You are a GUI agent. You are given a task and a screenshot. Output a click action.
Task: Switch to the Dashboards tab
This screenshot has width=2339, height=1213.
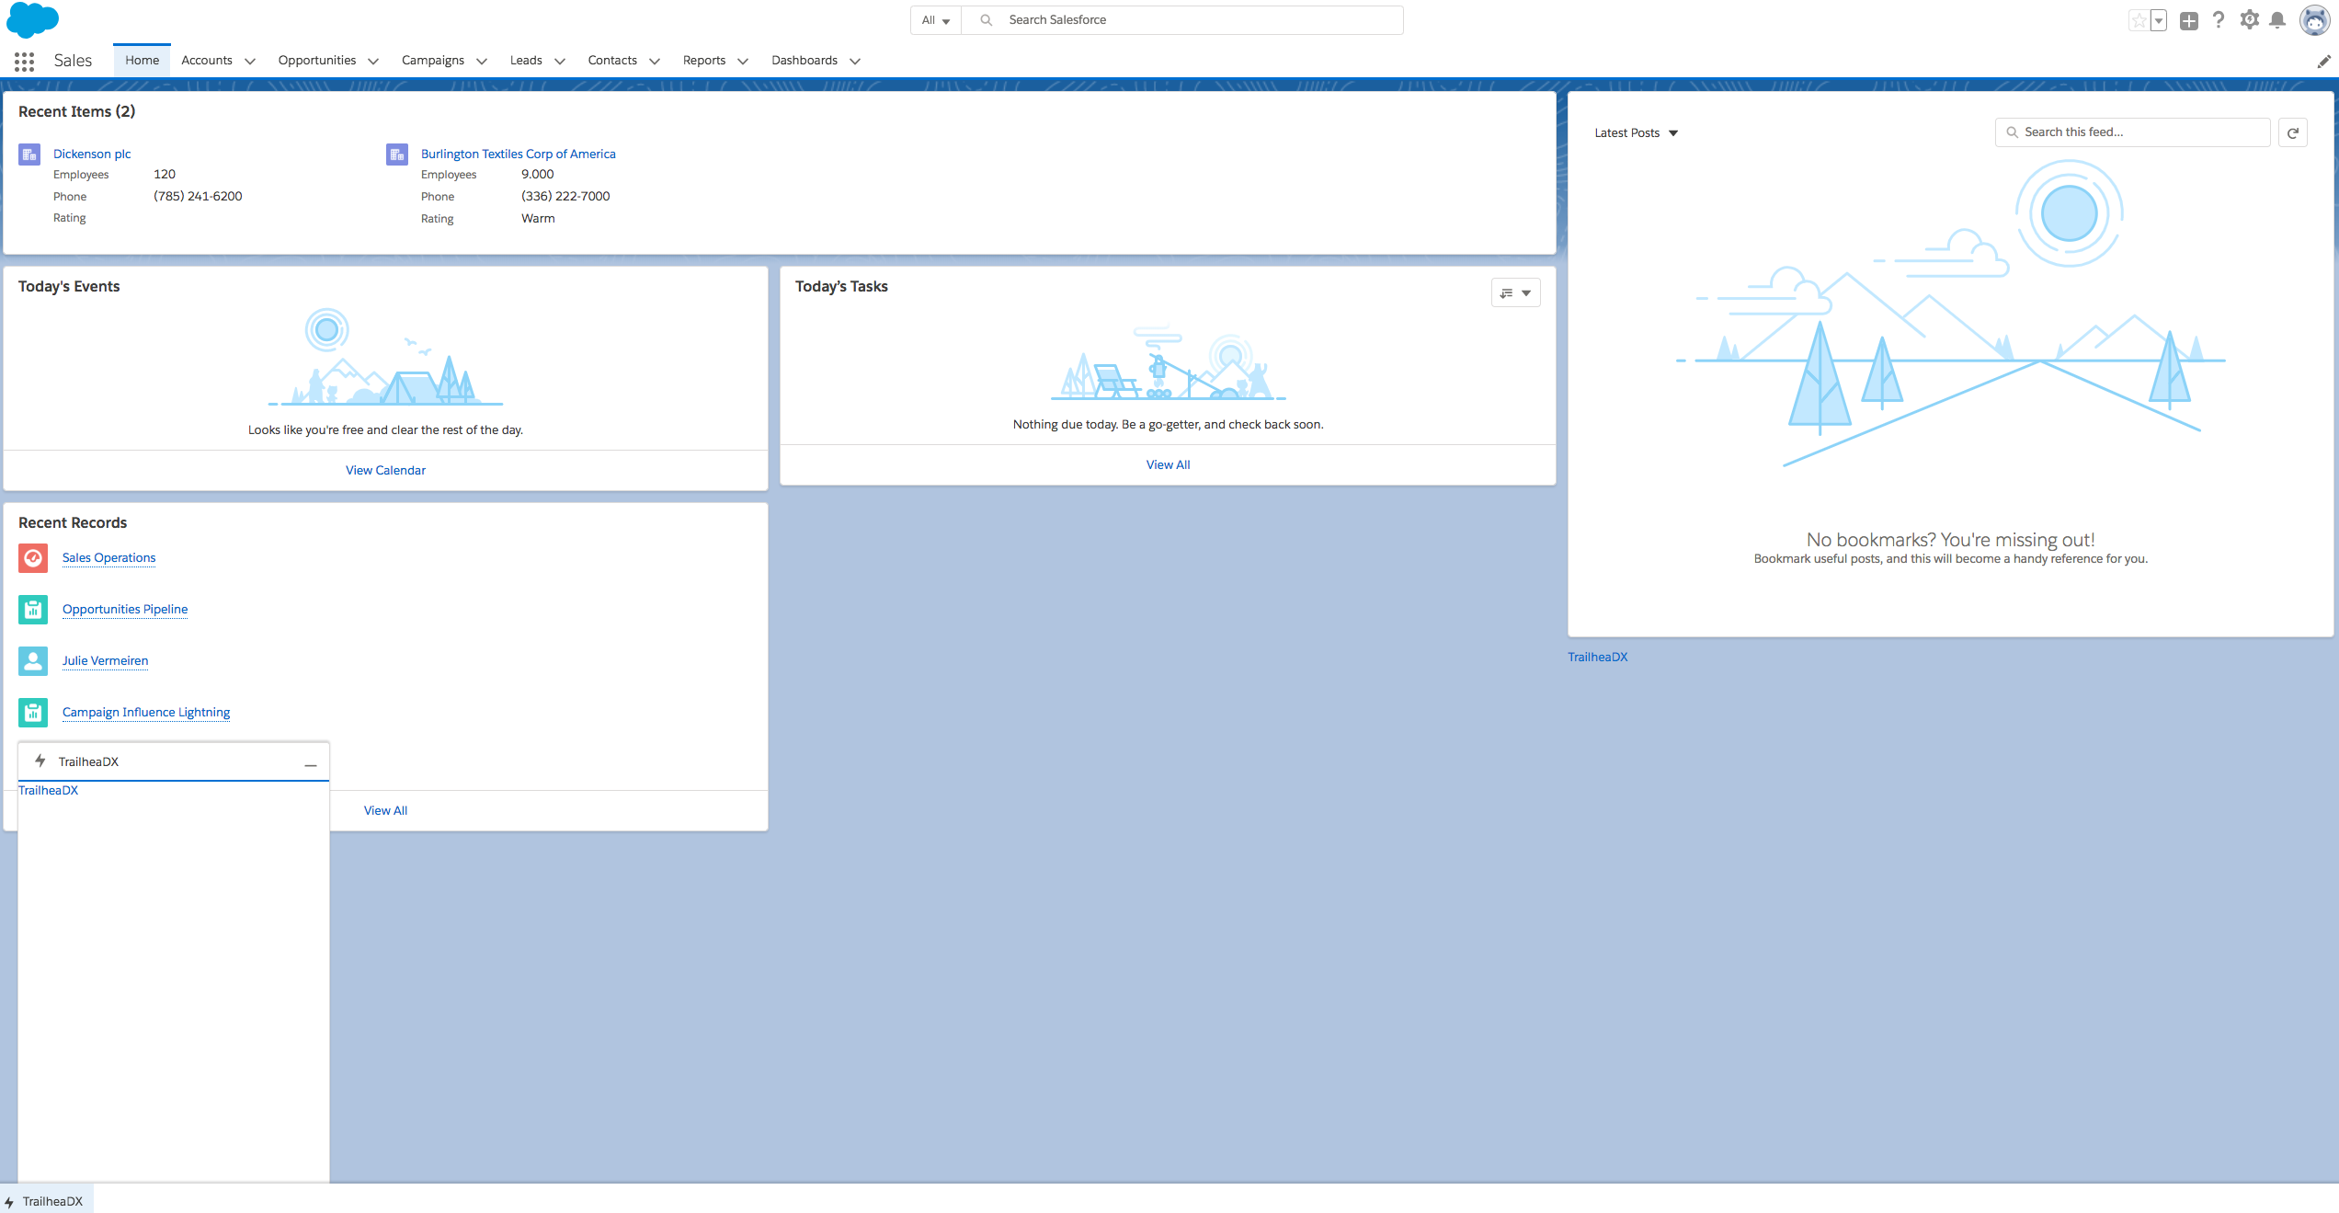tap(804, 61)
